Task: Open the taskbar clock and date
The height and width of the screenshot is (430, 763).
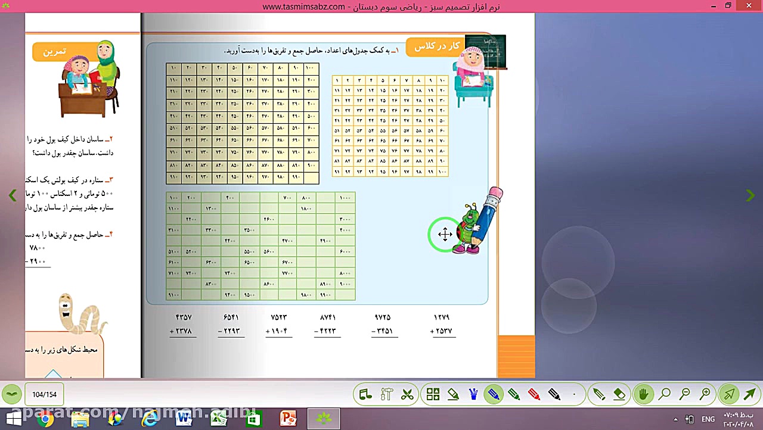Action: [x=739, y=419]
